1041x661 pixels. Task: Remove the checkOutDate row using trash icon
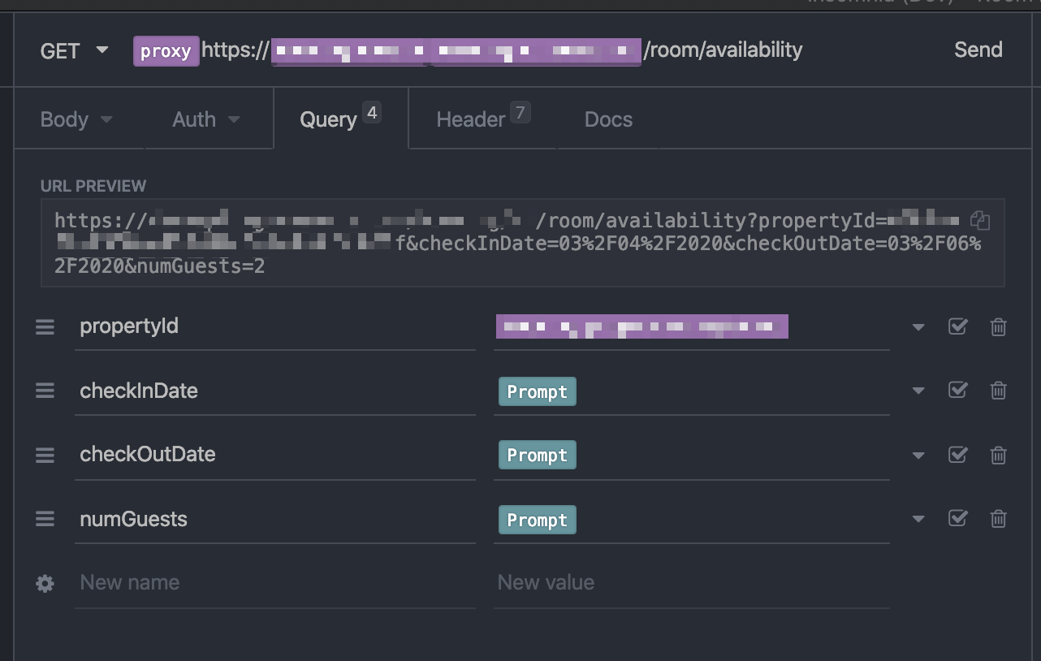click(999, 455)
